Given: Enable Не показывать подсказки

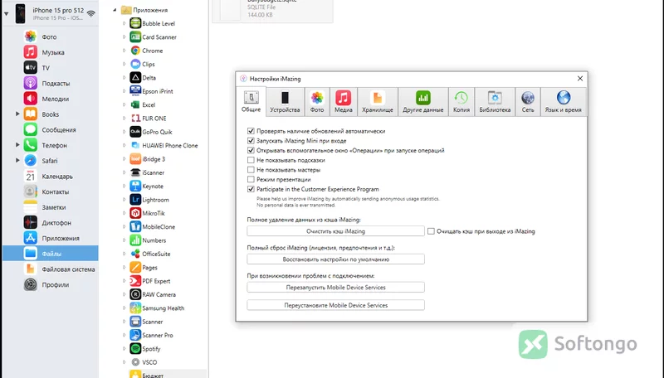Looking at the screenshot, I should click(x=251, y=160).
